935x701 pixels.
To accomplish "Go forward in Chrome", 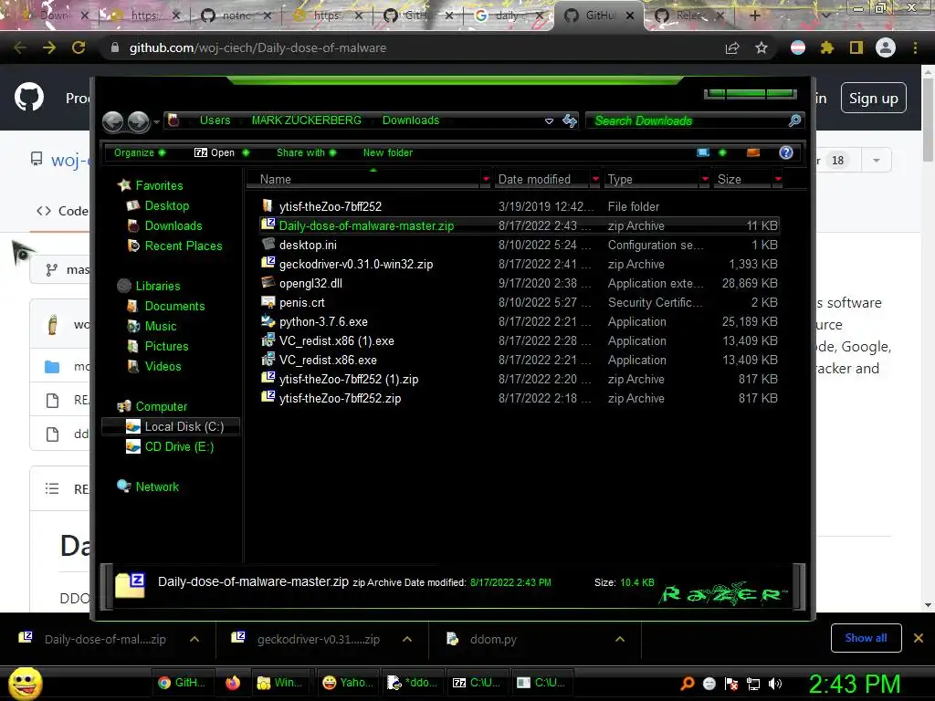I will pos(49,47).
